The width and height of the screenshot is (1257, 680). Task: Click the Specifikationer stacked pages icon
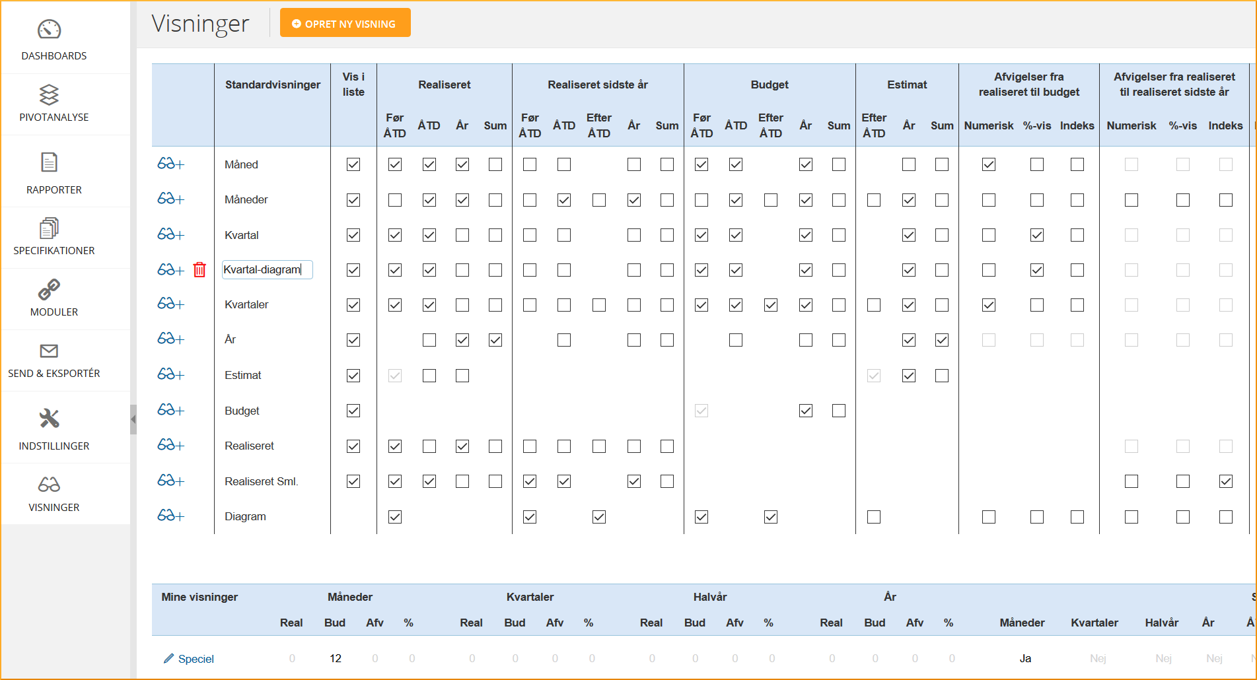50,228
